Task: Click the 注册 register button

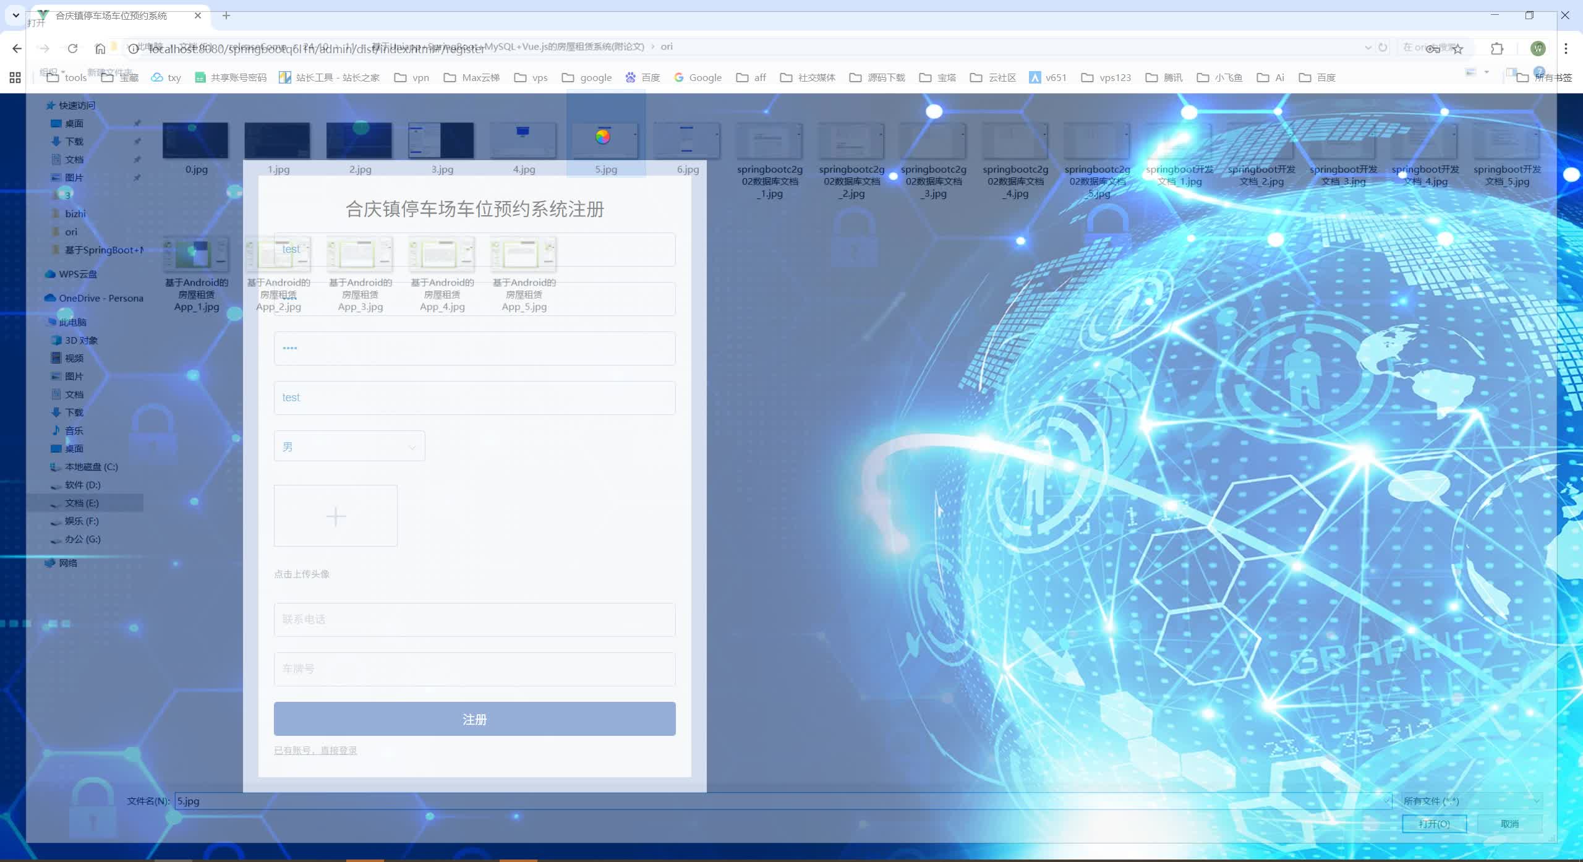Action: tap(474, 719)
